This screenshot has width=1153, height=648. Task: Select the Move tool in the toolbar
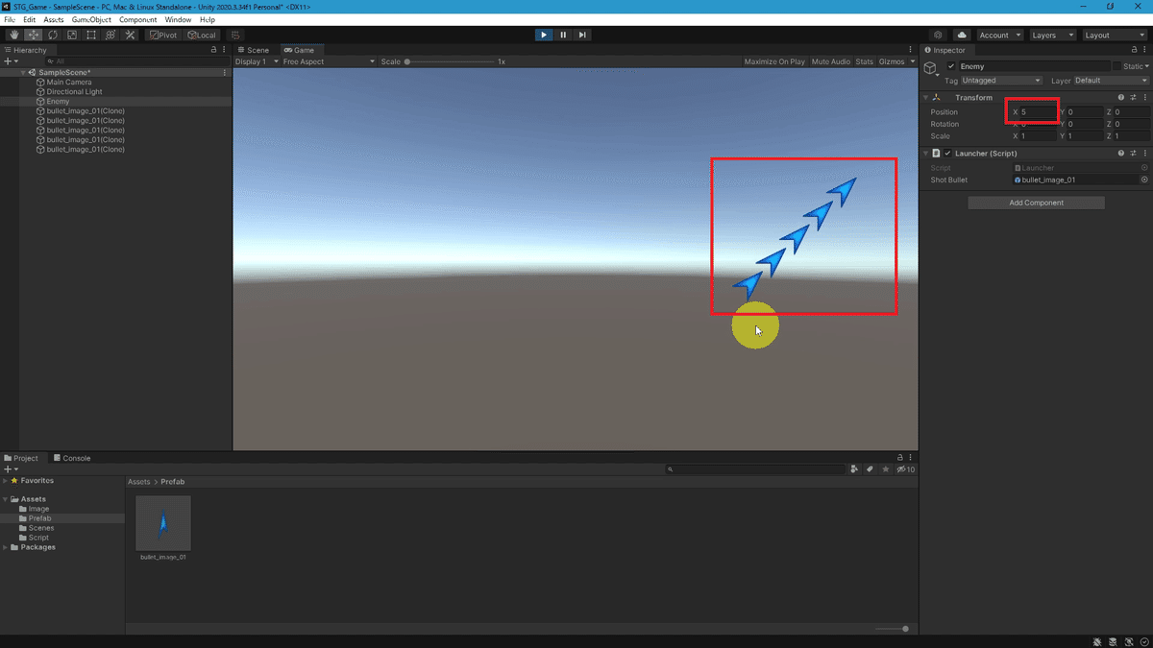coord(34,36)
